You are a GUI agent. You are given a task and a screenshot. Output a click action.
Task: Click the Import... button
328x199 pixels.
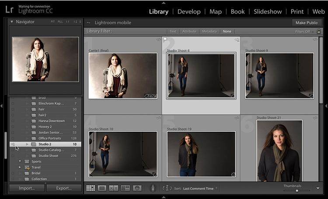click(27, 188)
